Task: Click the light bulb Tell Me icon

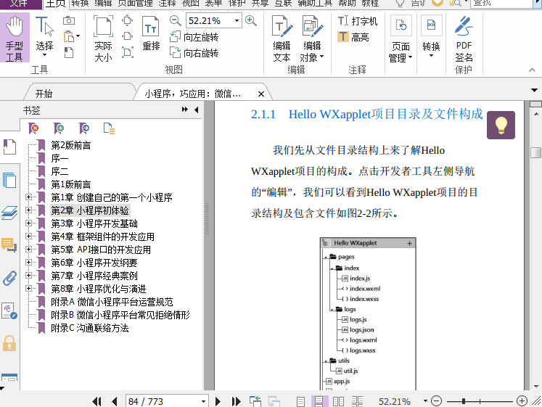Action: pos(400,4)
